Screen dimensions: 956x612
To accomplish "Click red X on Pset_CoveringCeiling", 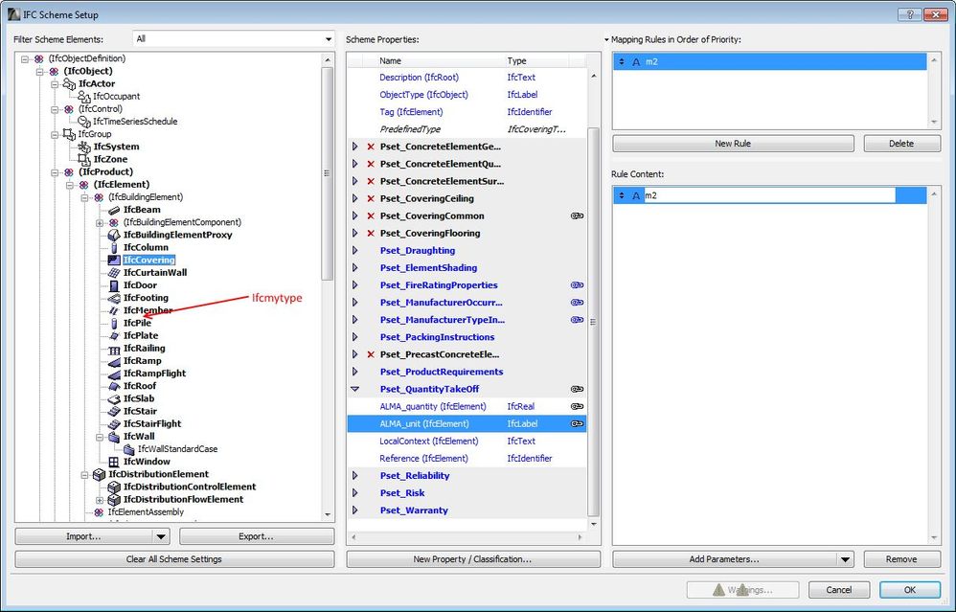I will pos(370,198).
